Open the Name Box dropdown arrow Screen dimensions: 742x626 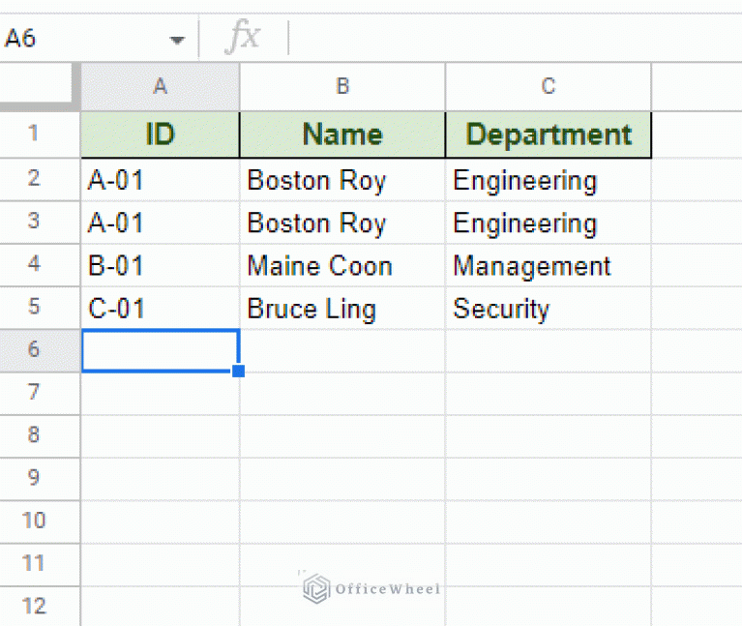pyautogui.click(x=177, y=40)
